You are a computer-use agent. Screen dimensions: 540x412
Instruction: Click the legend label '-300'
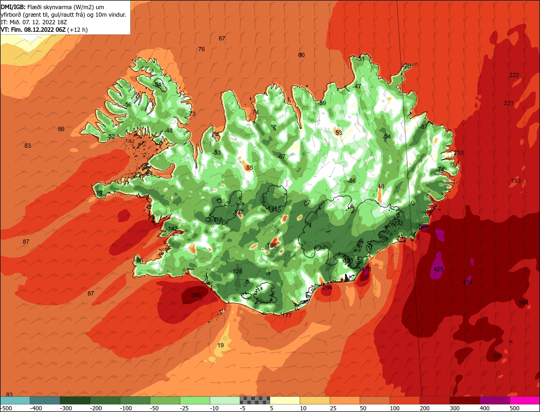point(65,408)
